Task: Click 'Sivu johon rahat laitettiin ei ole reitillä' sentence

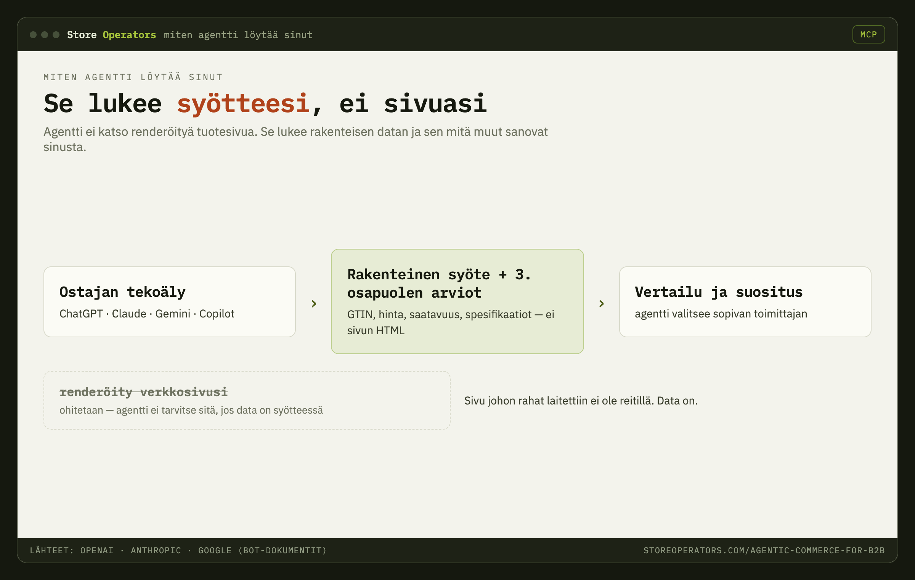Action: point(581,401)
